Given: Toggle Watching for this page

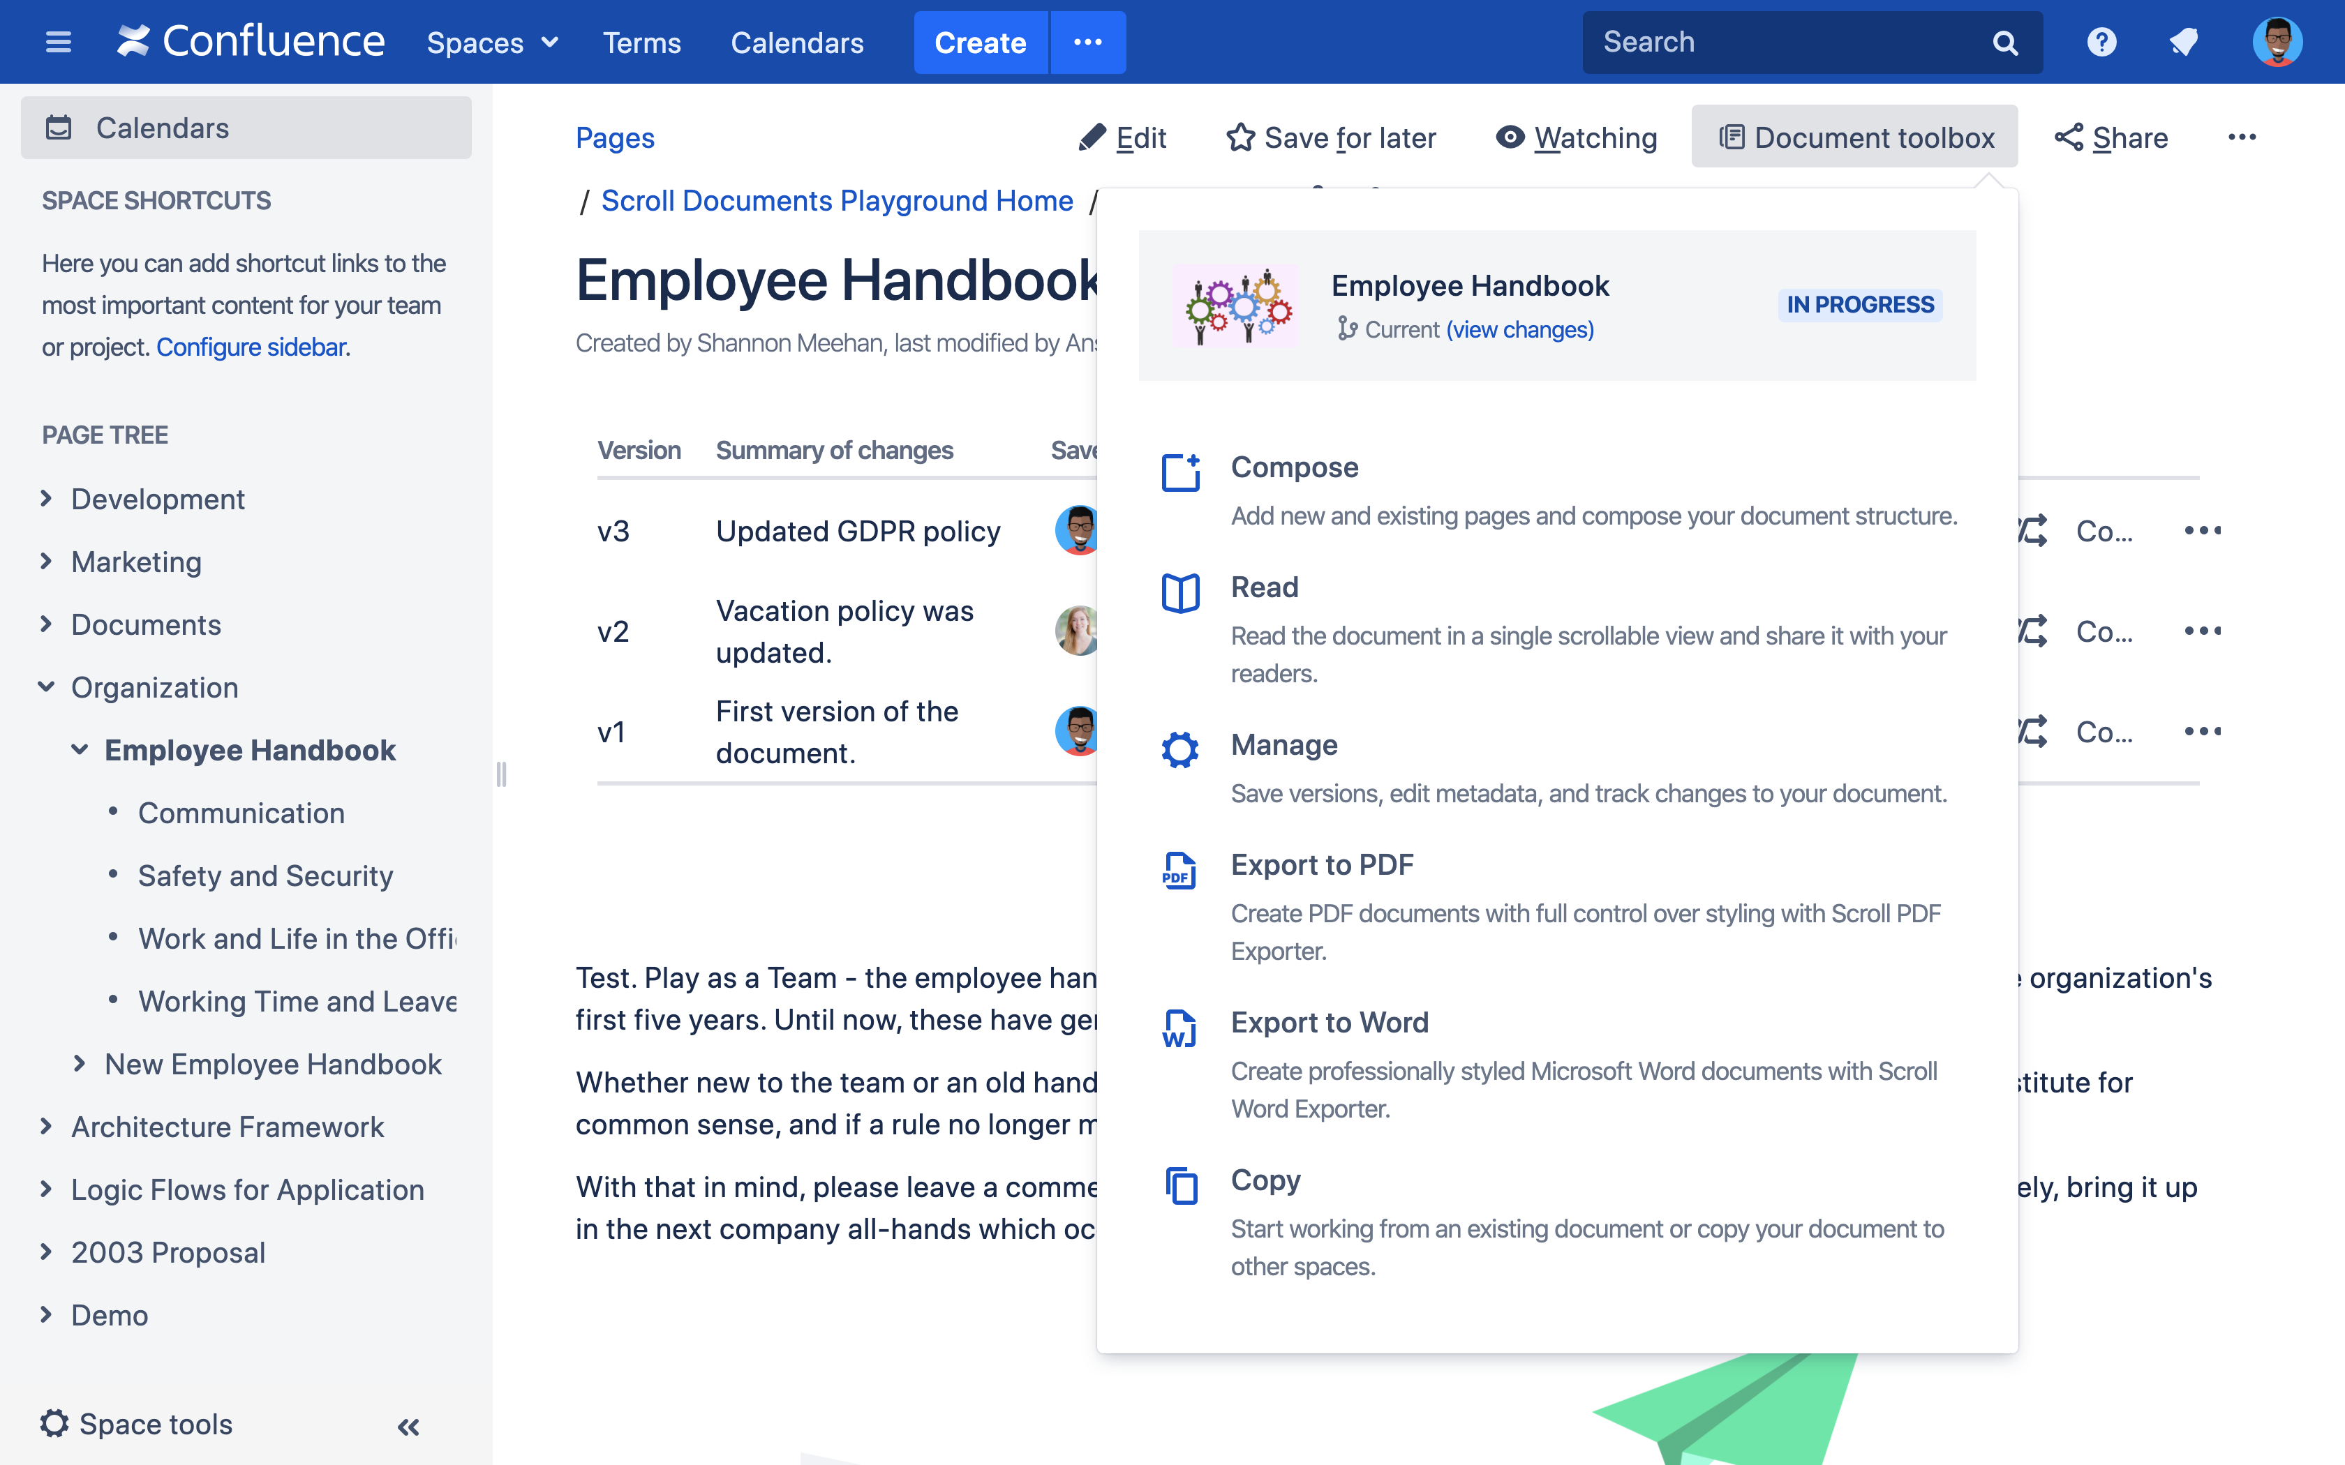Looking at the screenshot, I should (x=1577, y=137).
